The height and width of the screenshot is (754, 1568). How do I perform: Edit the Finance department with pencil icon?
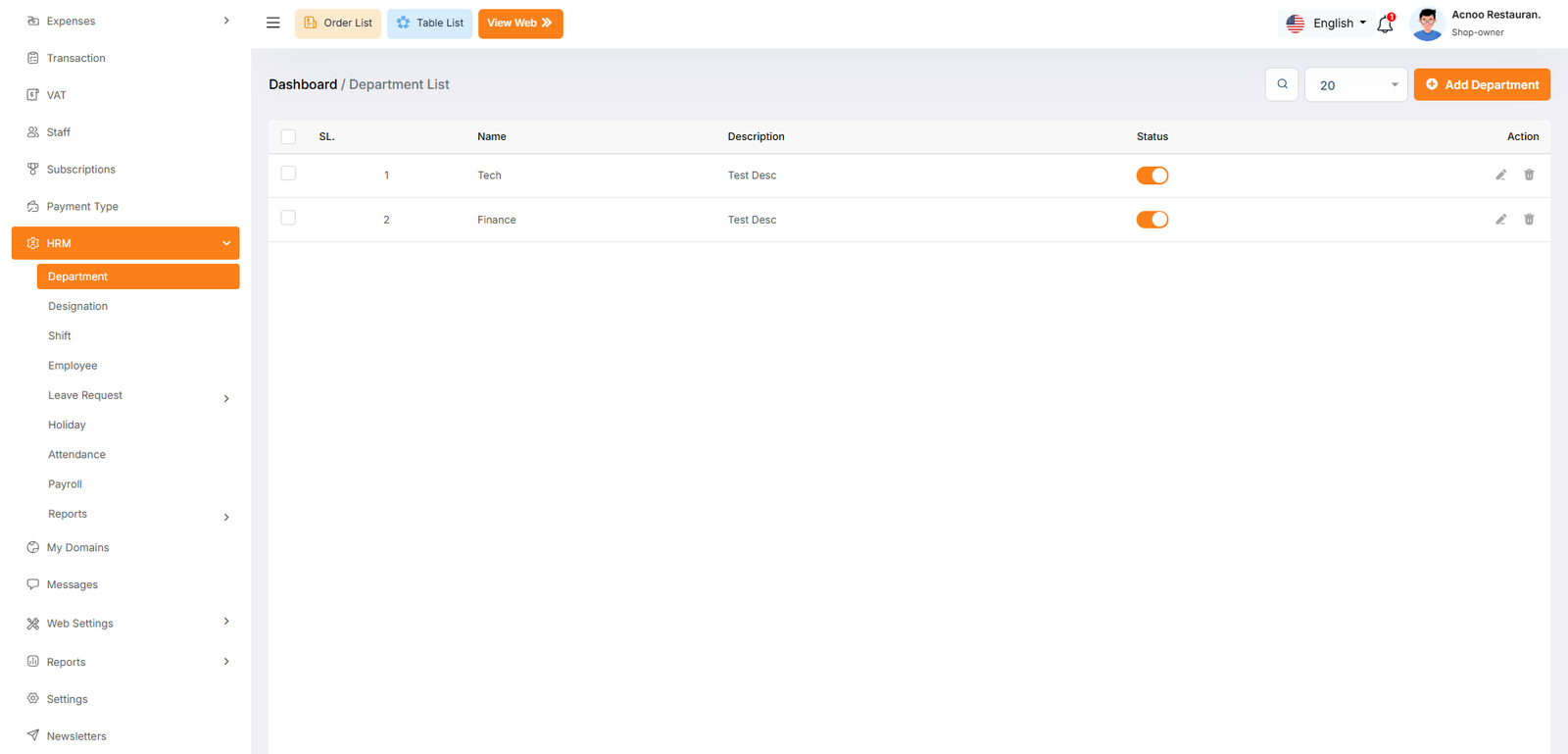1500,220
